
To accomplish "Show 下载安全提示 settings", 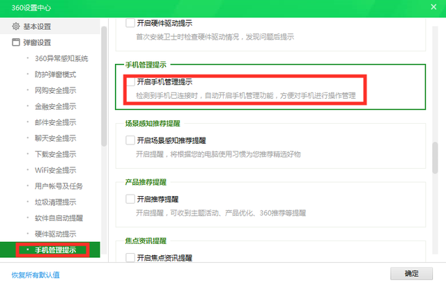I will [x=56, y=154].
